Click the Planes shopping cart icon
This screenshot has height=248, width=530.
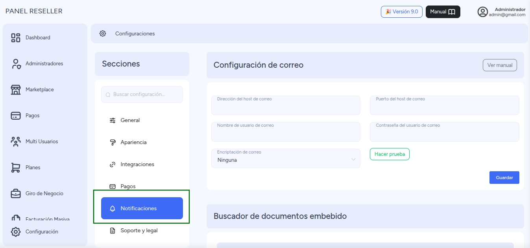coord(16,168)
